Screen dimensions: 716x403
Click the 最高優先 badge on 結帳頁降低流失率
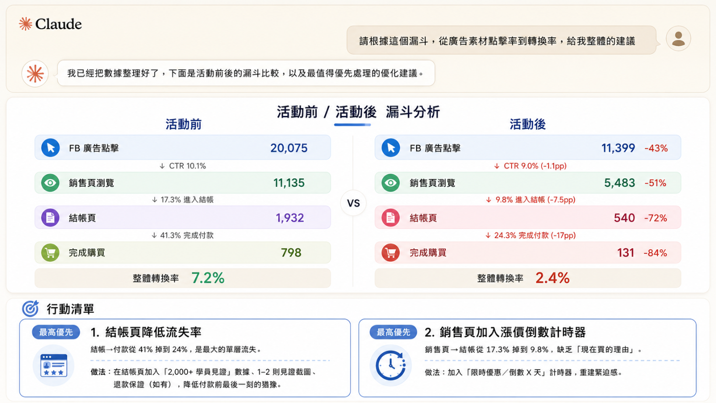(56, 332)
